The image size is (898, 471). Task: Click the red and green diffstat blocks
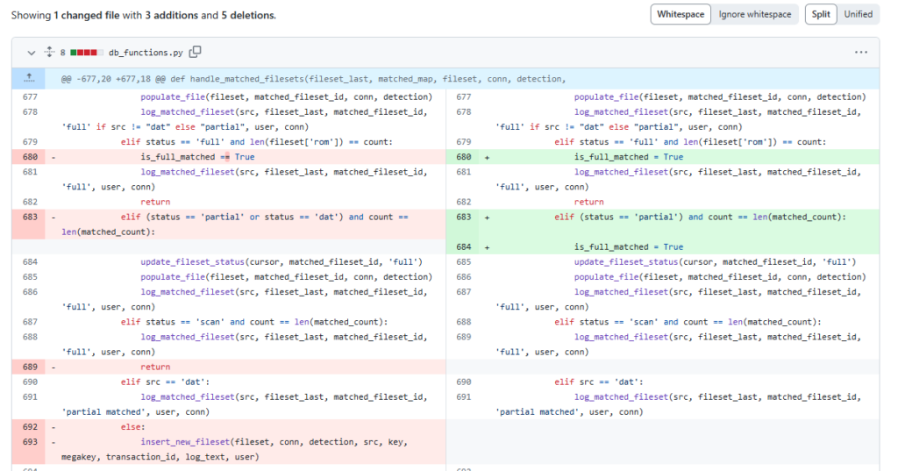(86, 53)
